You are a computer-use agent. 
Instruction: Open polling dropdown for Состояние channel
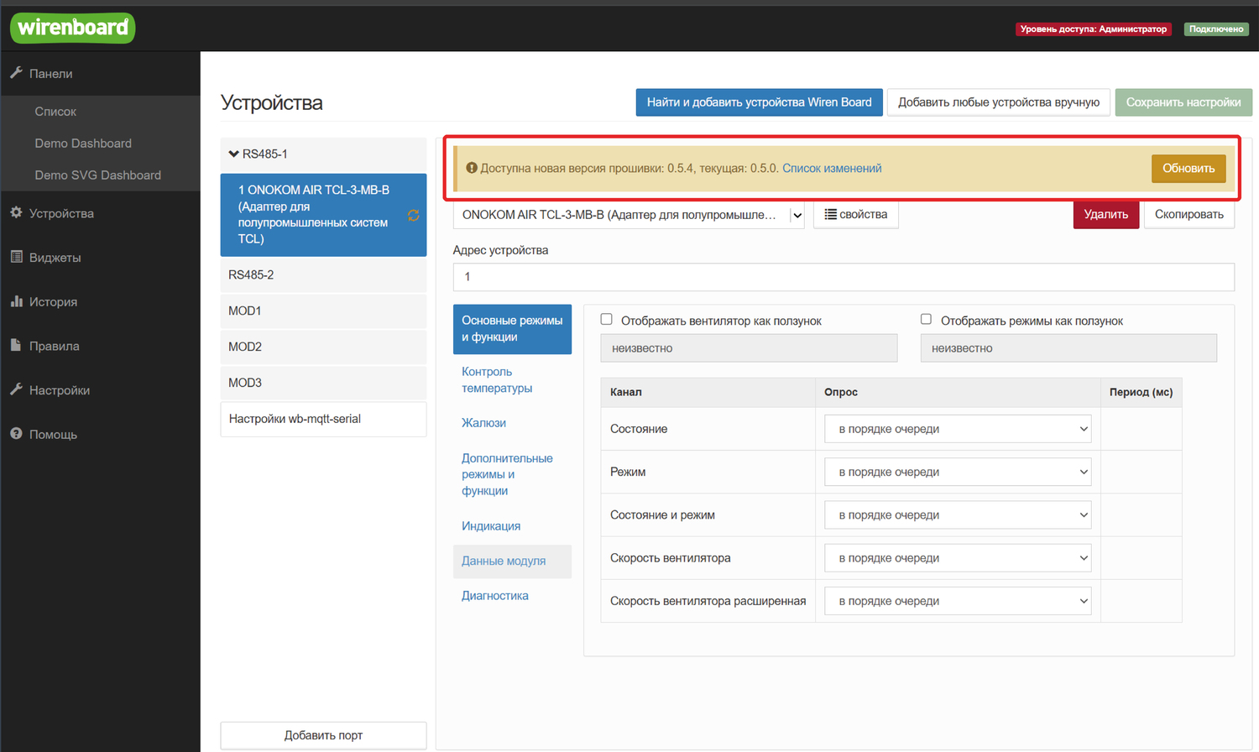[x=958, y=429]
